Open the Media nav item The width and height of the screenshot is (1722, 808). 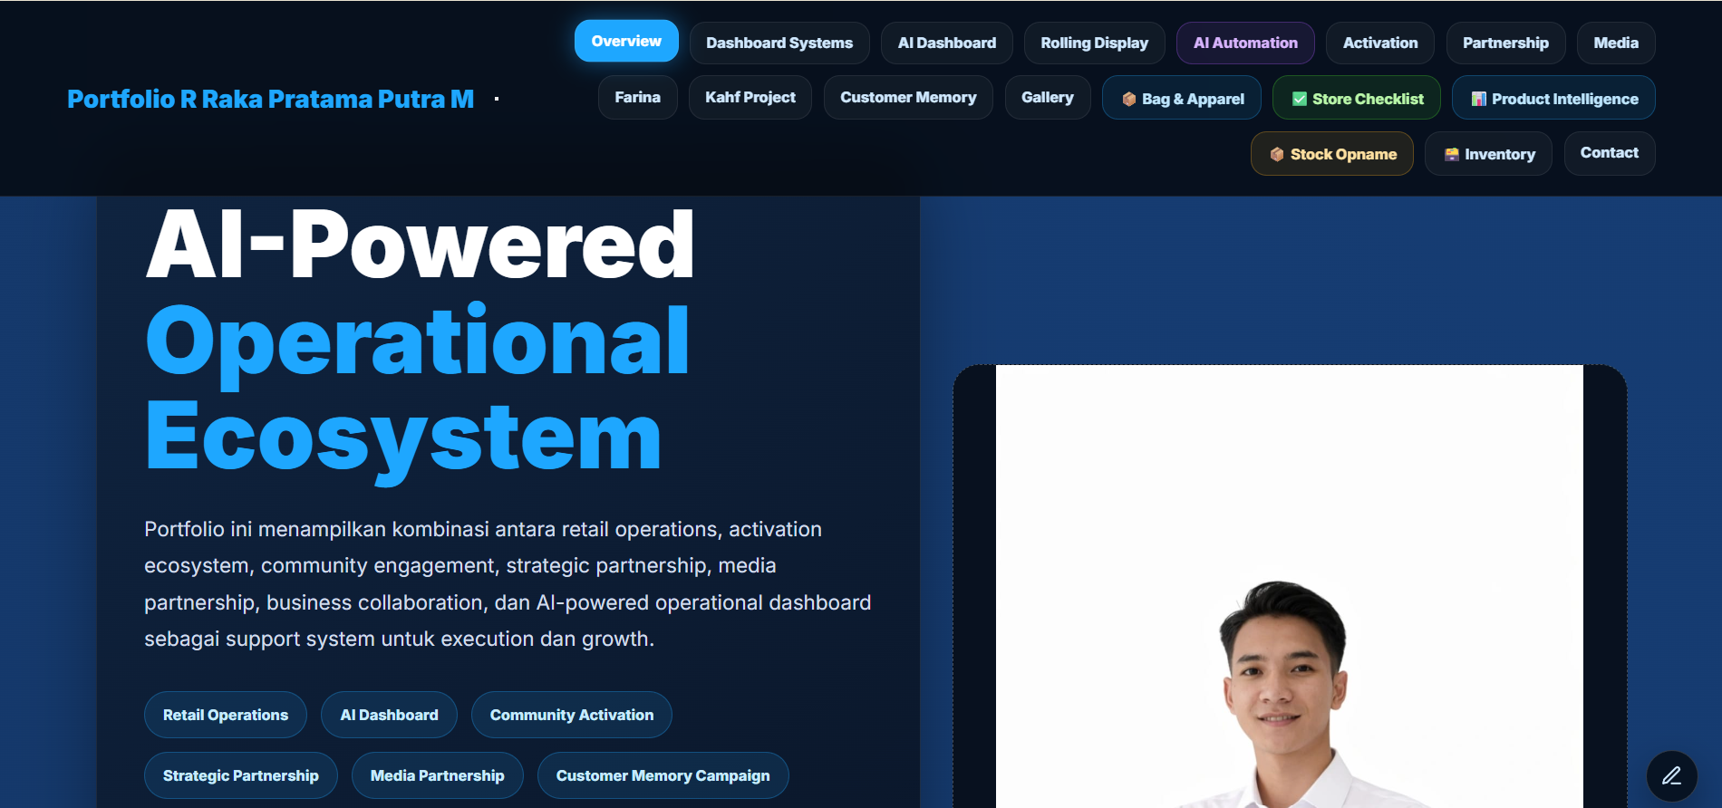[1616, 43]
